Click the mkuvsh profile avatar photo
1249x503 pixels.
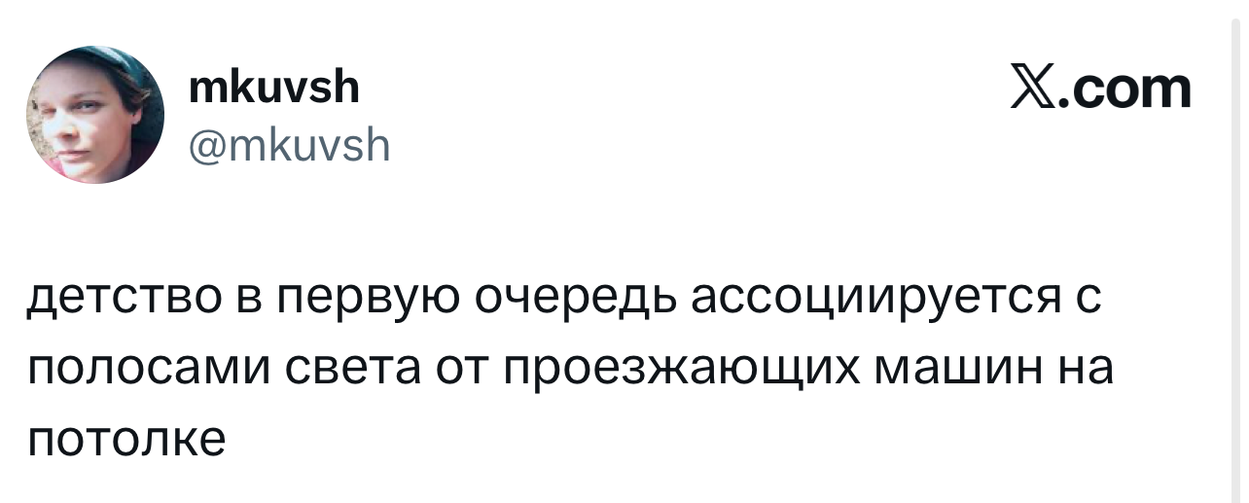pos(95,115)
